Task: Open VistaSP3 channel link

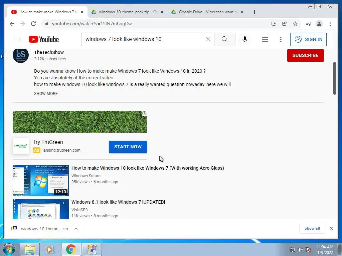Action: 79,210
